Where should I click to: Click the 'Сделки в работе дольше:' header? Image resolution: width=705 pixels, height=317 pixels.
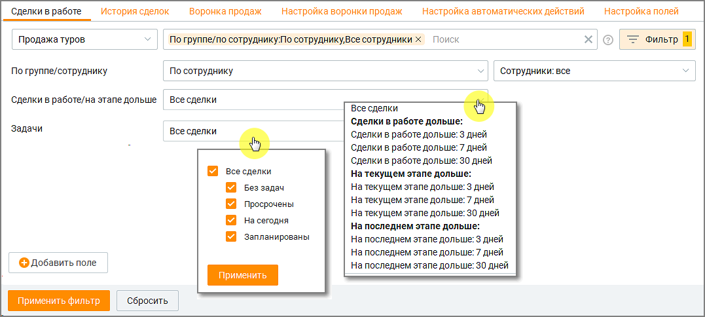[407, 121]
